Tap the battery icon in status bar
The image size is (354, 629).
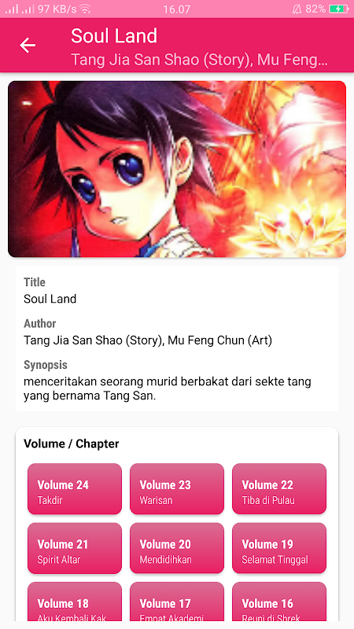point(338,9)
